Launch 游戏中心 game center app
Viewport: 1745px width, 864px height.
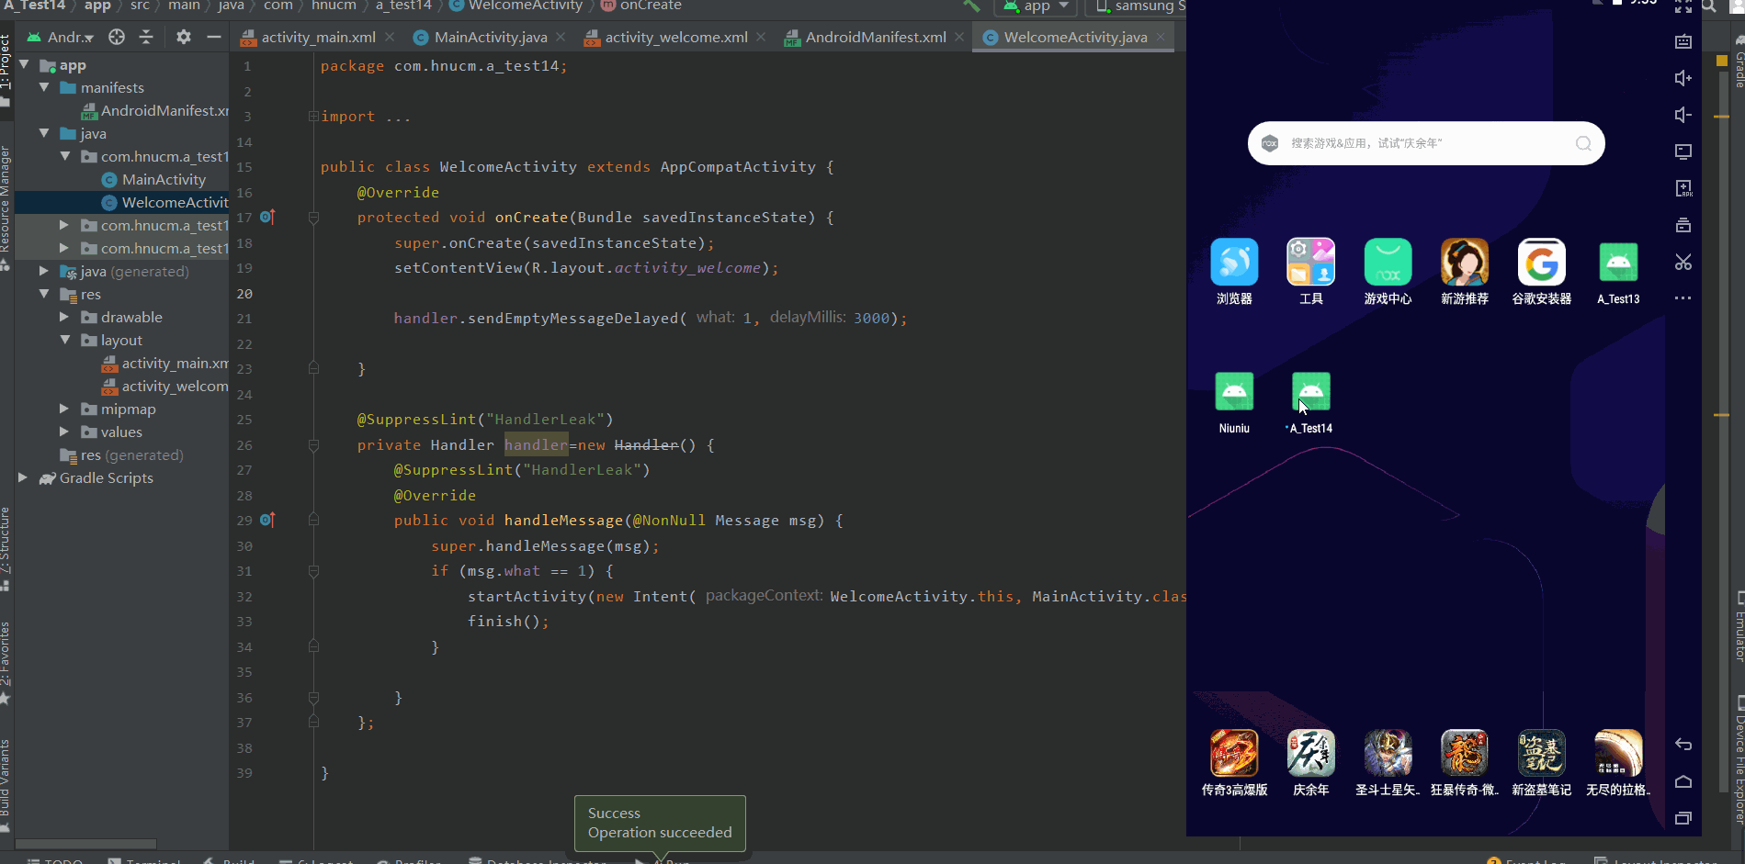(x=1388, y=263)
